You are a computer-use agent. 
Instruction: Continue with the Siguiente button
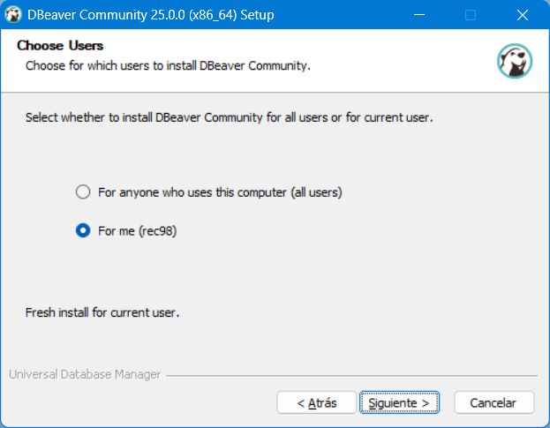click(399, 402)
